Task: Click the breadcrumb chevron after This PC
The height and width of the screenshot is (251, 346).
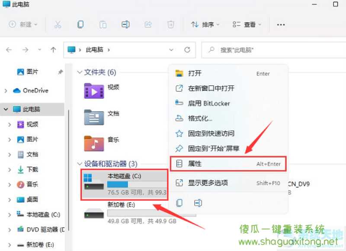Action: click(109, 50)
